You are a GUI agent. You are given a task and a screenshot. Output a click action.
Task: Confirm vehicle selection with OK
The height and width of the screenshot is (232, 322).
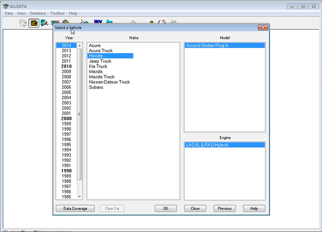(x=166, y=208)
